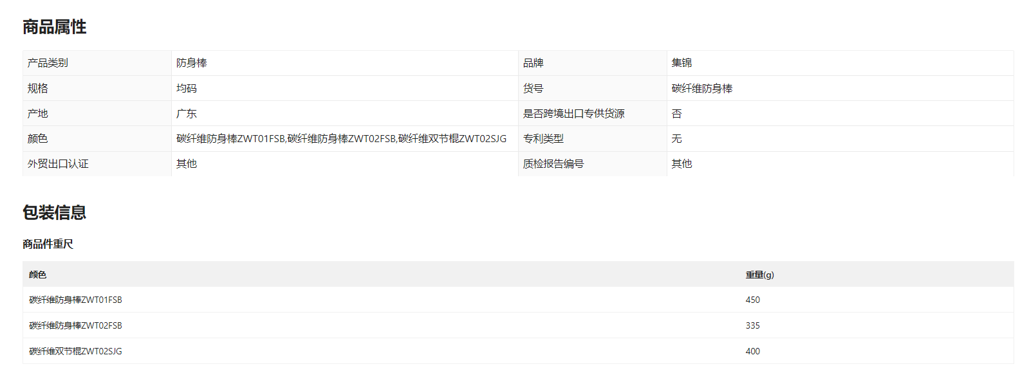Screen dimensions: 1020x382
Task: Click the 颜色 column header in weight table
Action: pyautogui.click(x=37, y=275)
